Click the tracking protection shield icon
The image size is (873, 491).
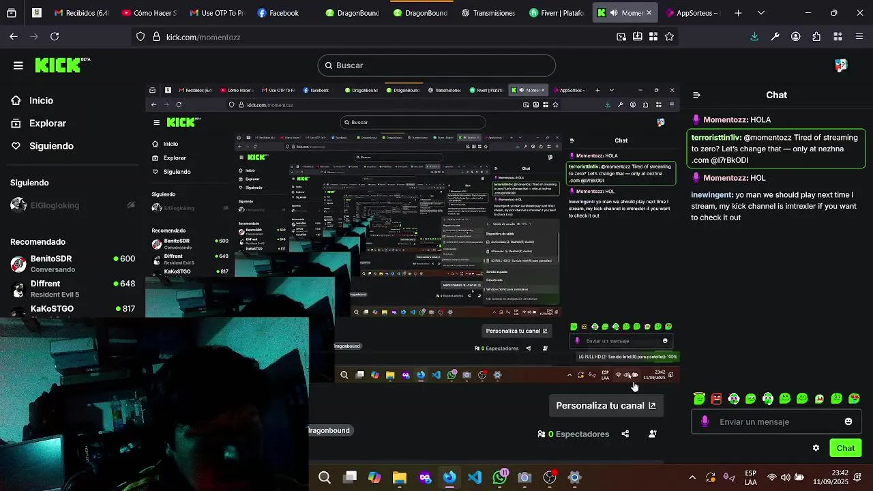[x=140, y=37]
